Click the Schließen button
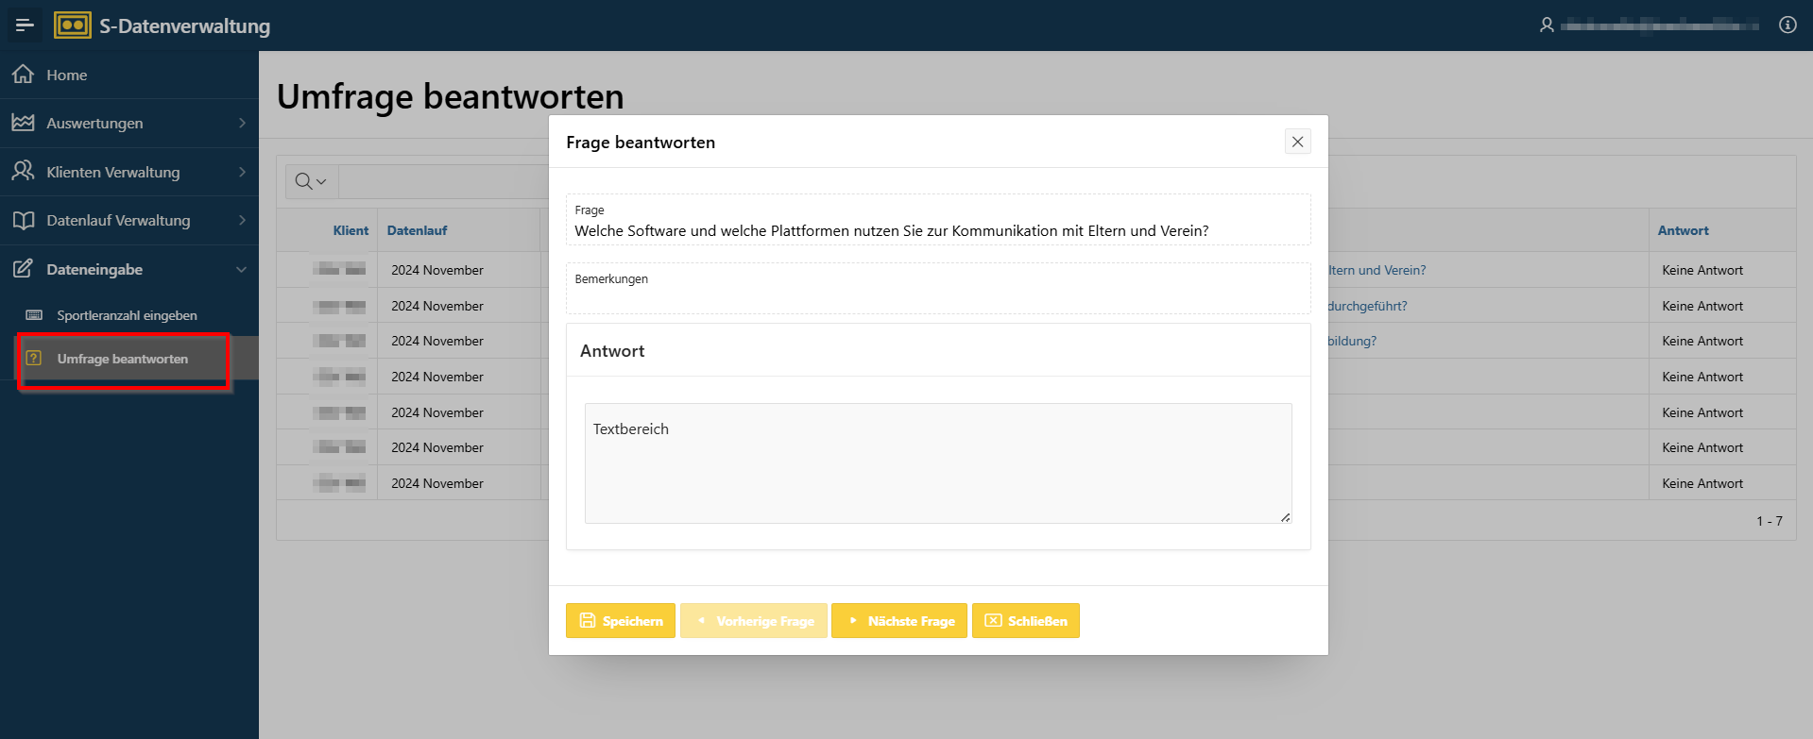The height and width of the screenshot is (739, 1813). pos(1026,621)
